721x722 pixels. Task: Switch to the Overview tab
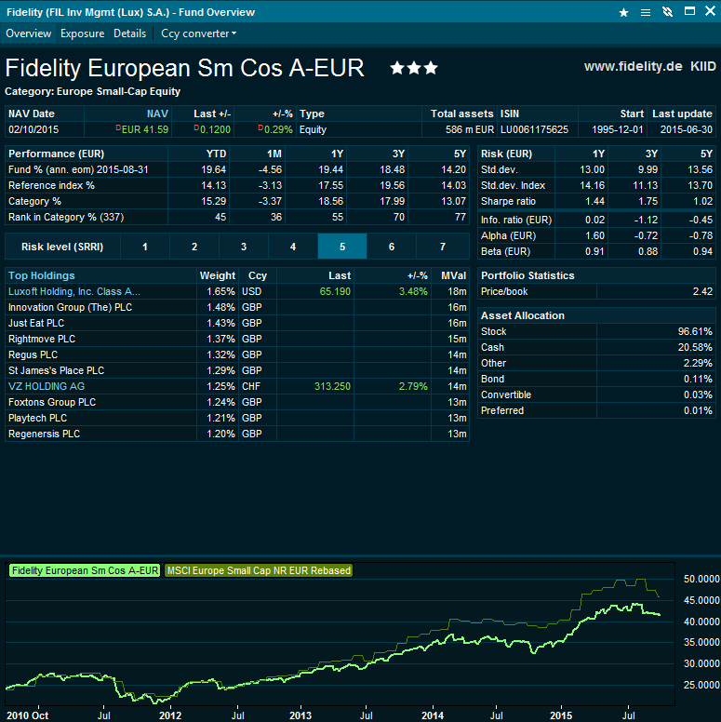pyautogui.click(x=29, y=33)
